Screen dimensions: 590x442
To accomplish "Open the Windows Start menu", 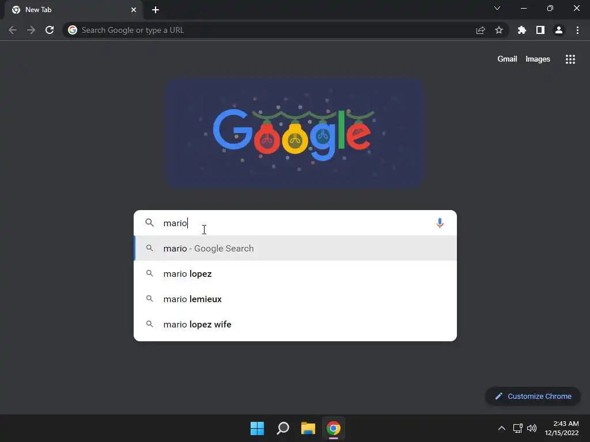I will pos(258,428).
